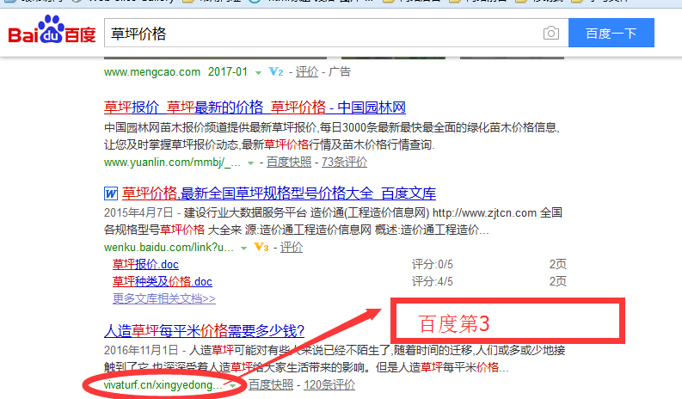This screenshot has width=682, height=399.
Task: Open camera image search in search box
Action: click(x=550, y=34)
